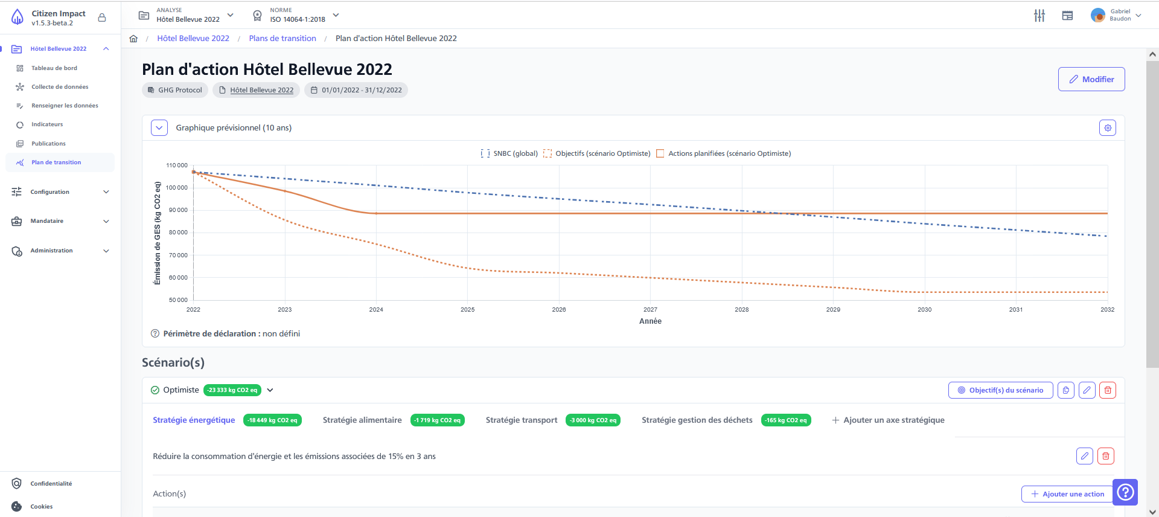
Task: Open Publications menu item
Action: pos(48,144)
